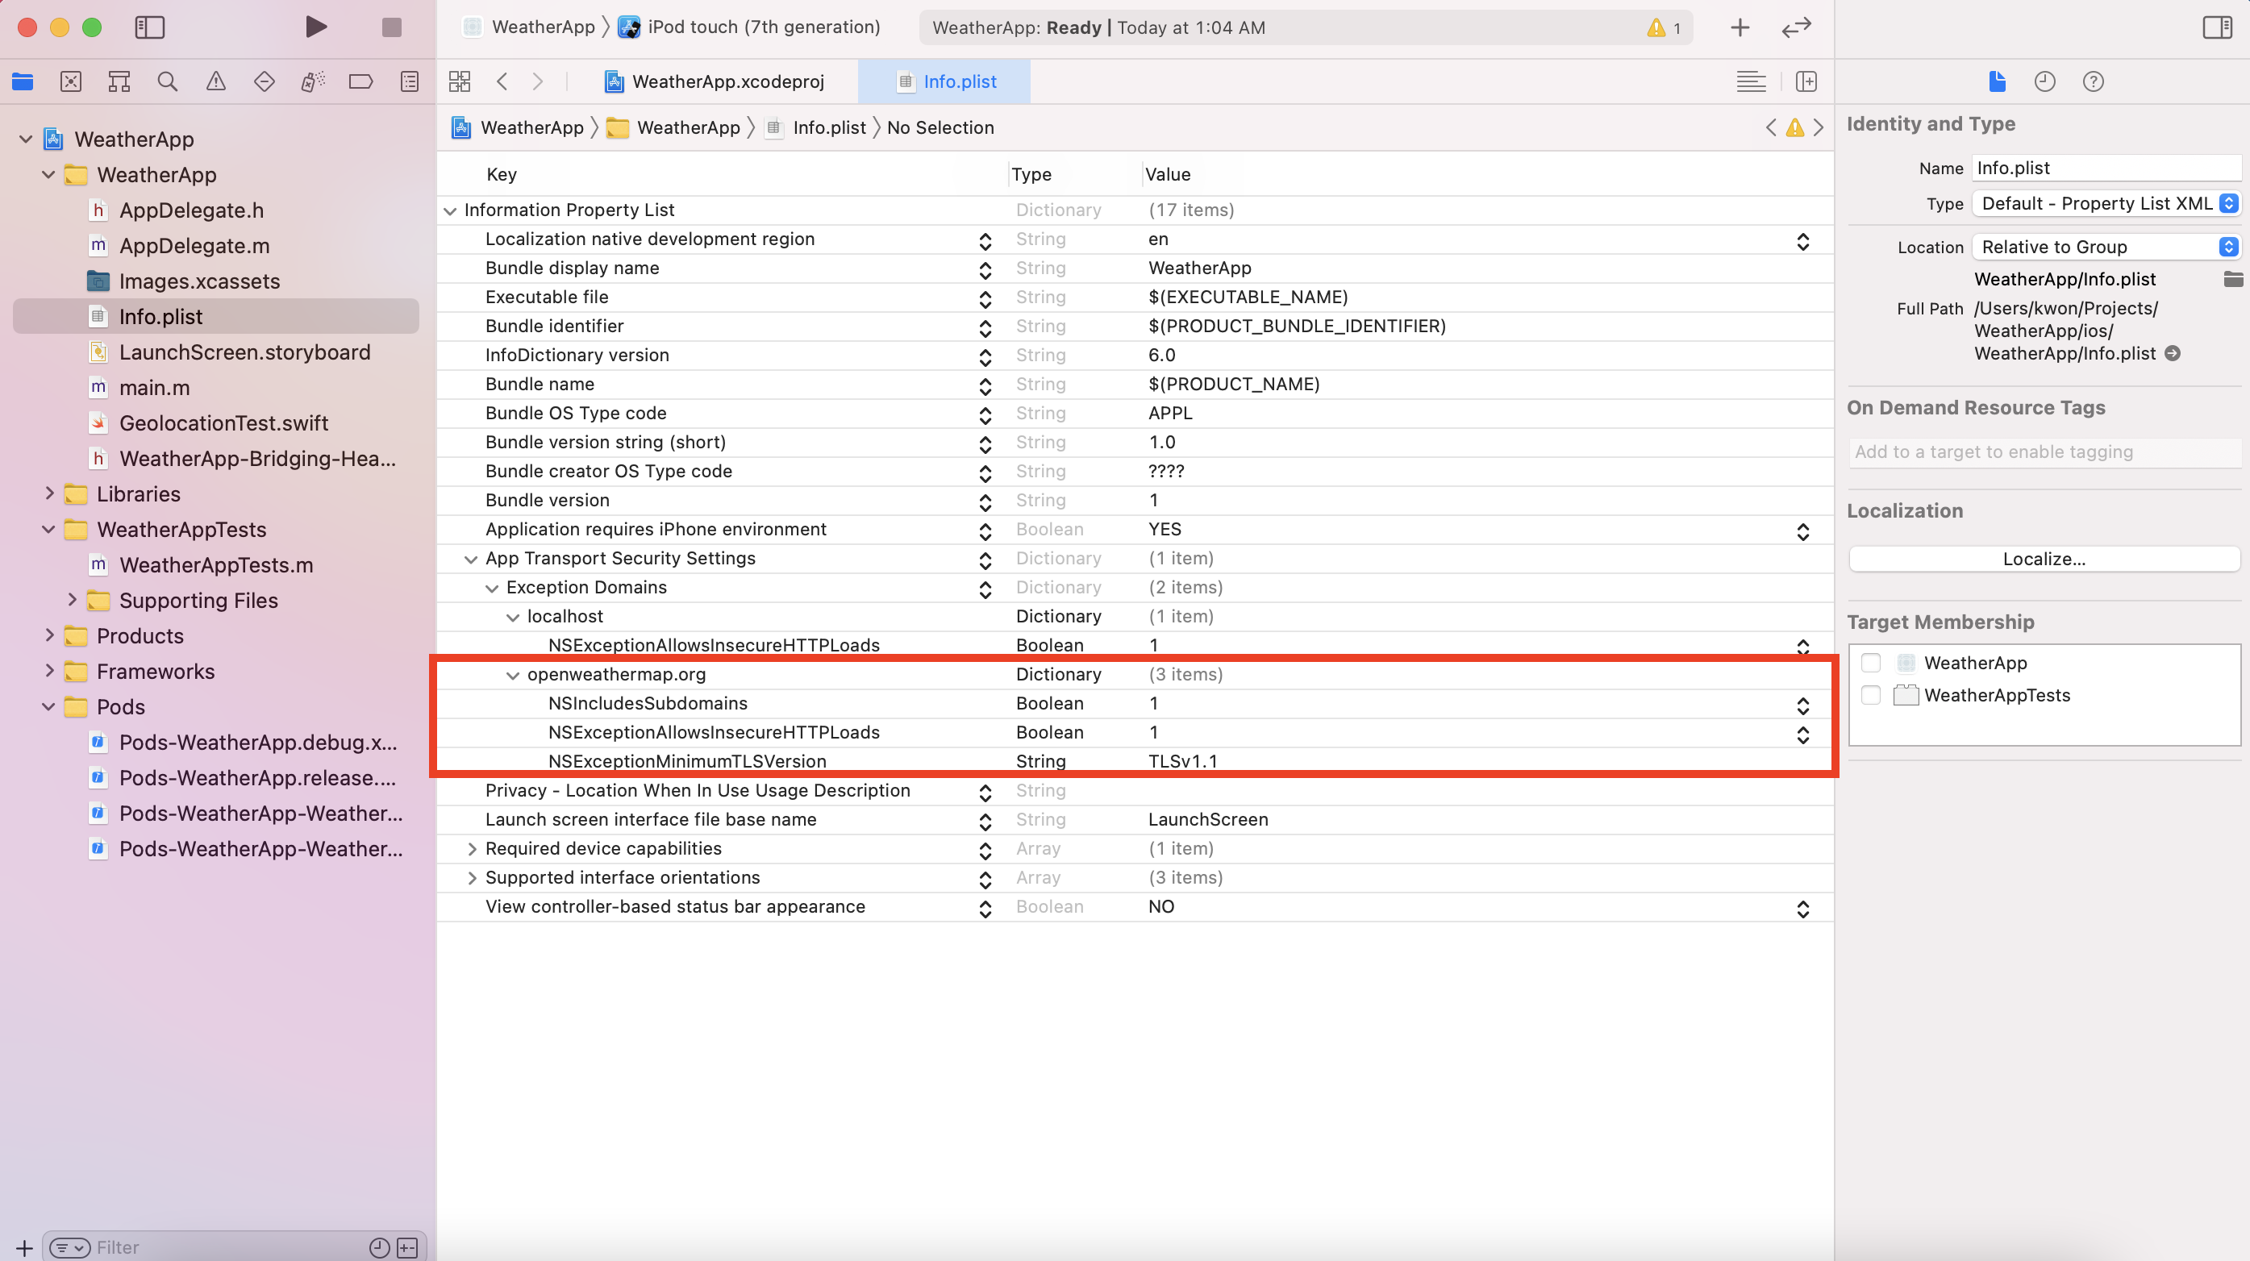The image size is (2250, 1261).
Task: Open the Location Relative to Group dropdown
Action: tap(2105, 248)
